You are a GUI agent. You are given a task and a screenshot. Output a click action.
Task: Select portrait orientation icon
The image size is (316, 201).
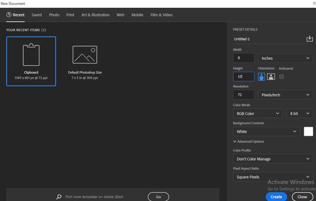coord(261,77)
